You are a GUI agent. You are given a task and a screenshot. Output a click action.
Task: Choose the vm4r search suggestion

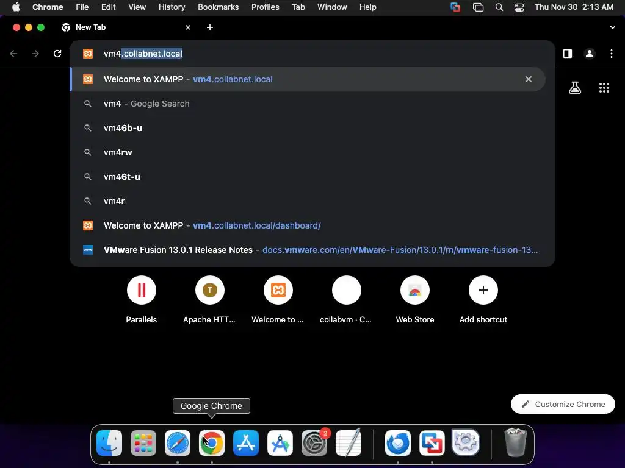tap(308, 201)
